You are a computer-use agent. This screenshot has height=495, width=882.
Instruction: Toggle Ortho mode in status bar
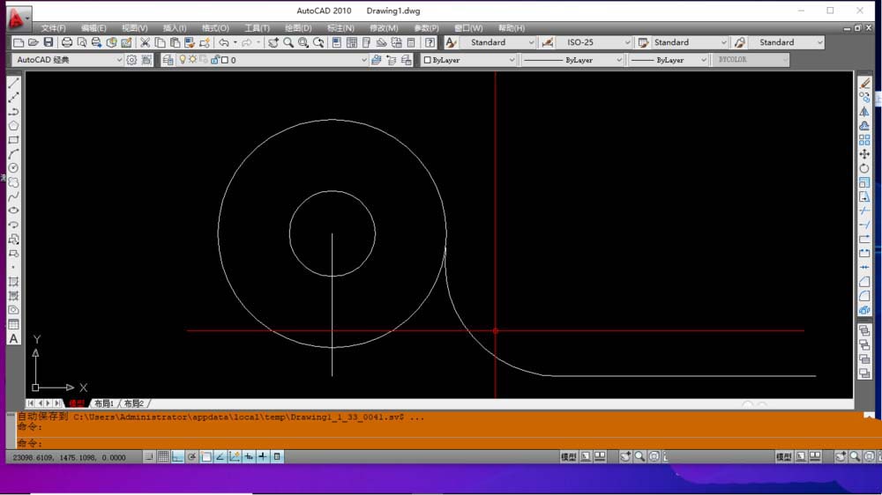pos(178,457)
